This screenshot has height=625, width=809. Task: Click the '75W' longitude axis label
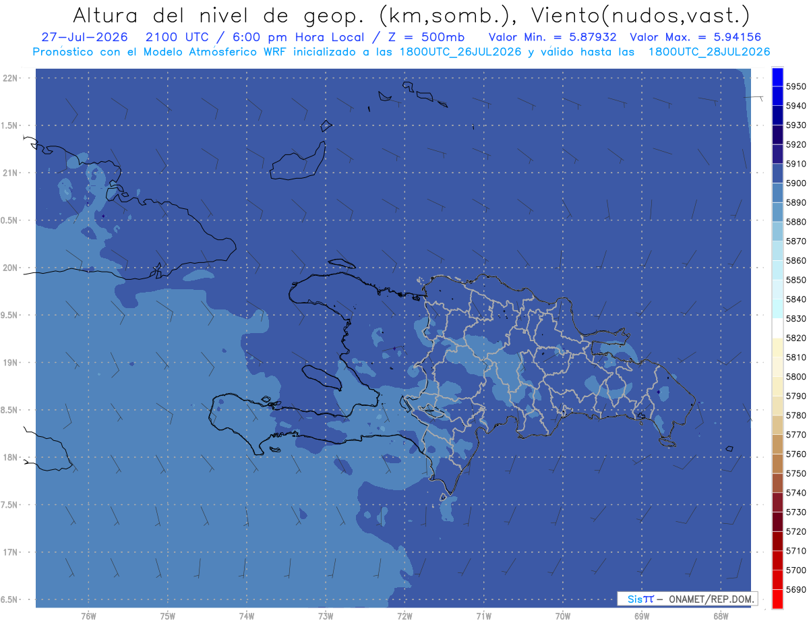(168, 616)
